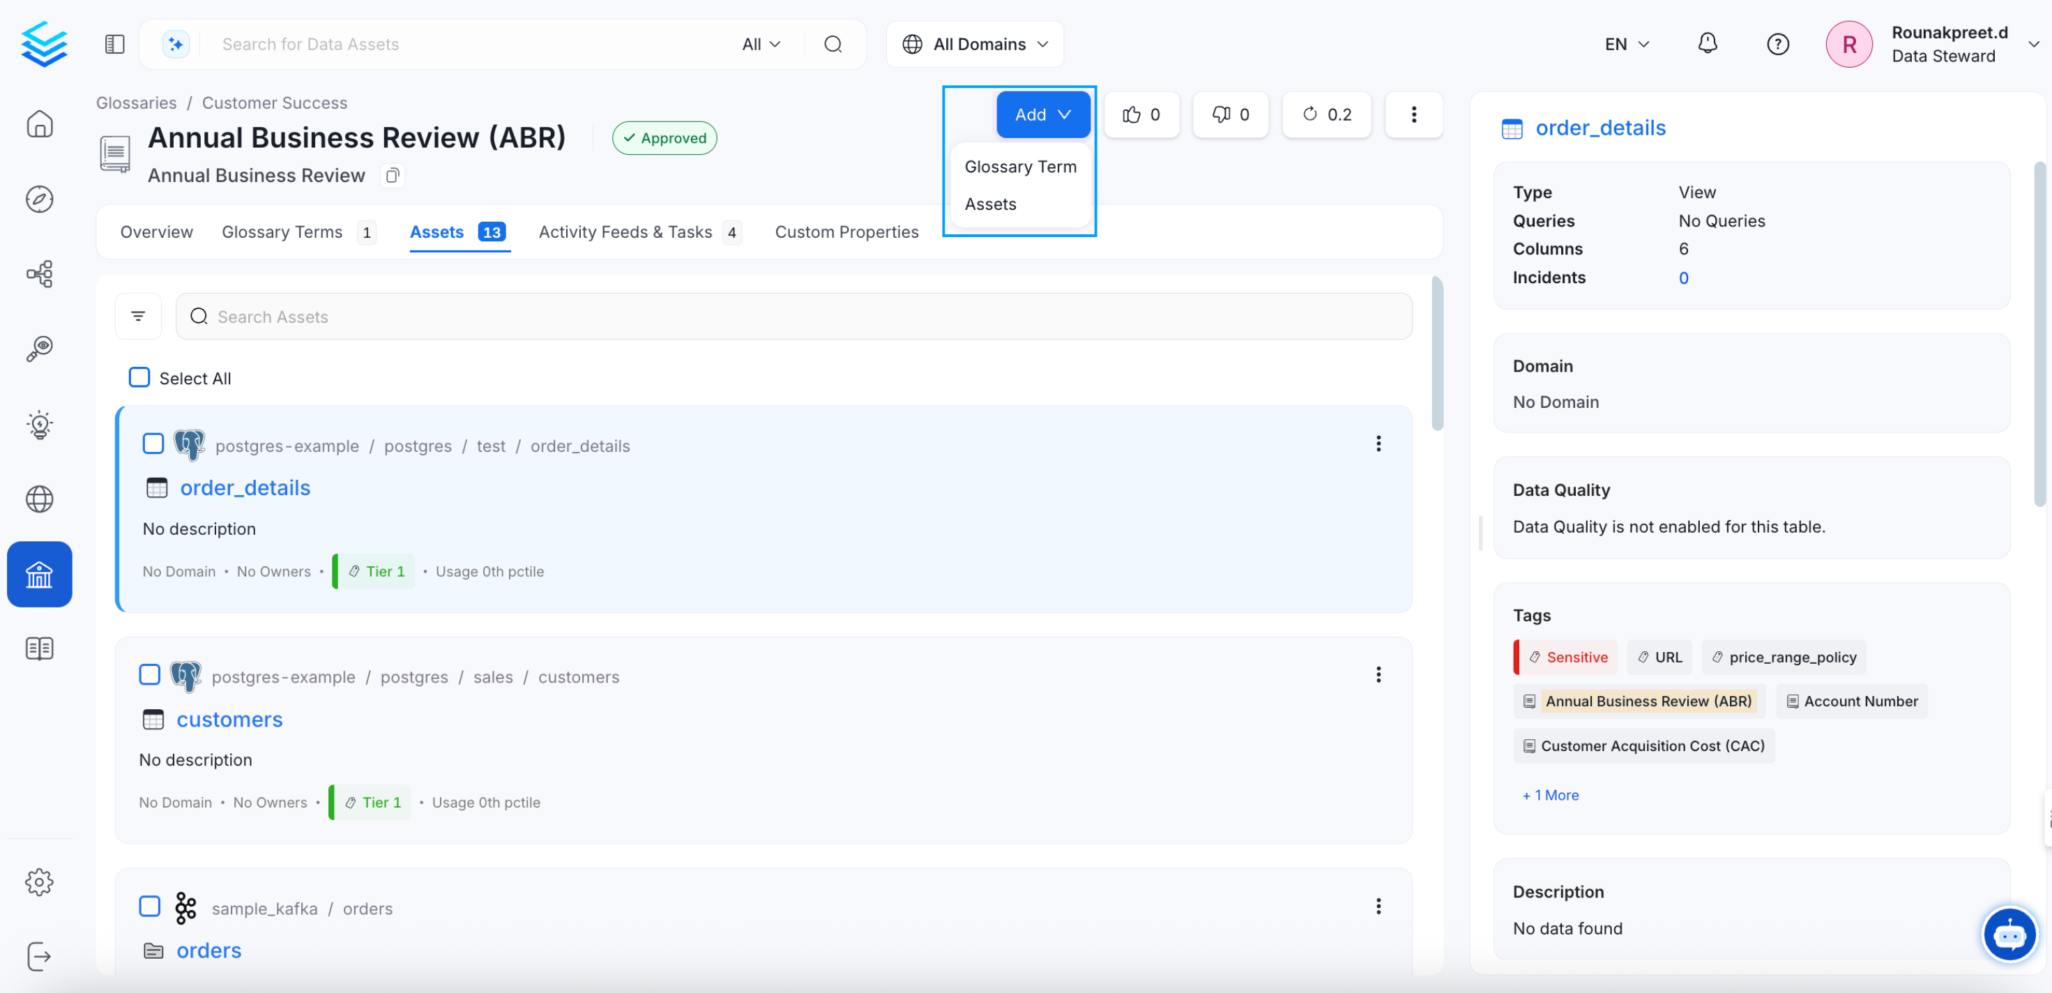Check the Select All checkbox
This screenshot has height=993, width=2052.
point(139,378)
